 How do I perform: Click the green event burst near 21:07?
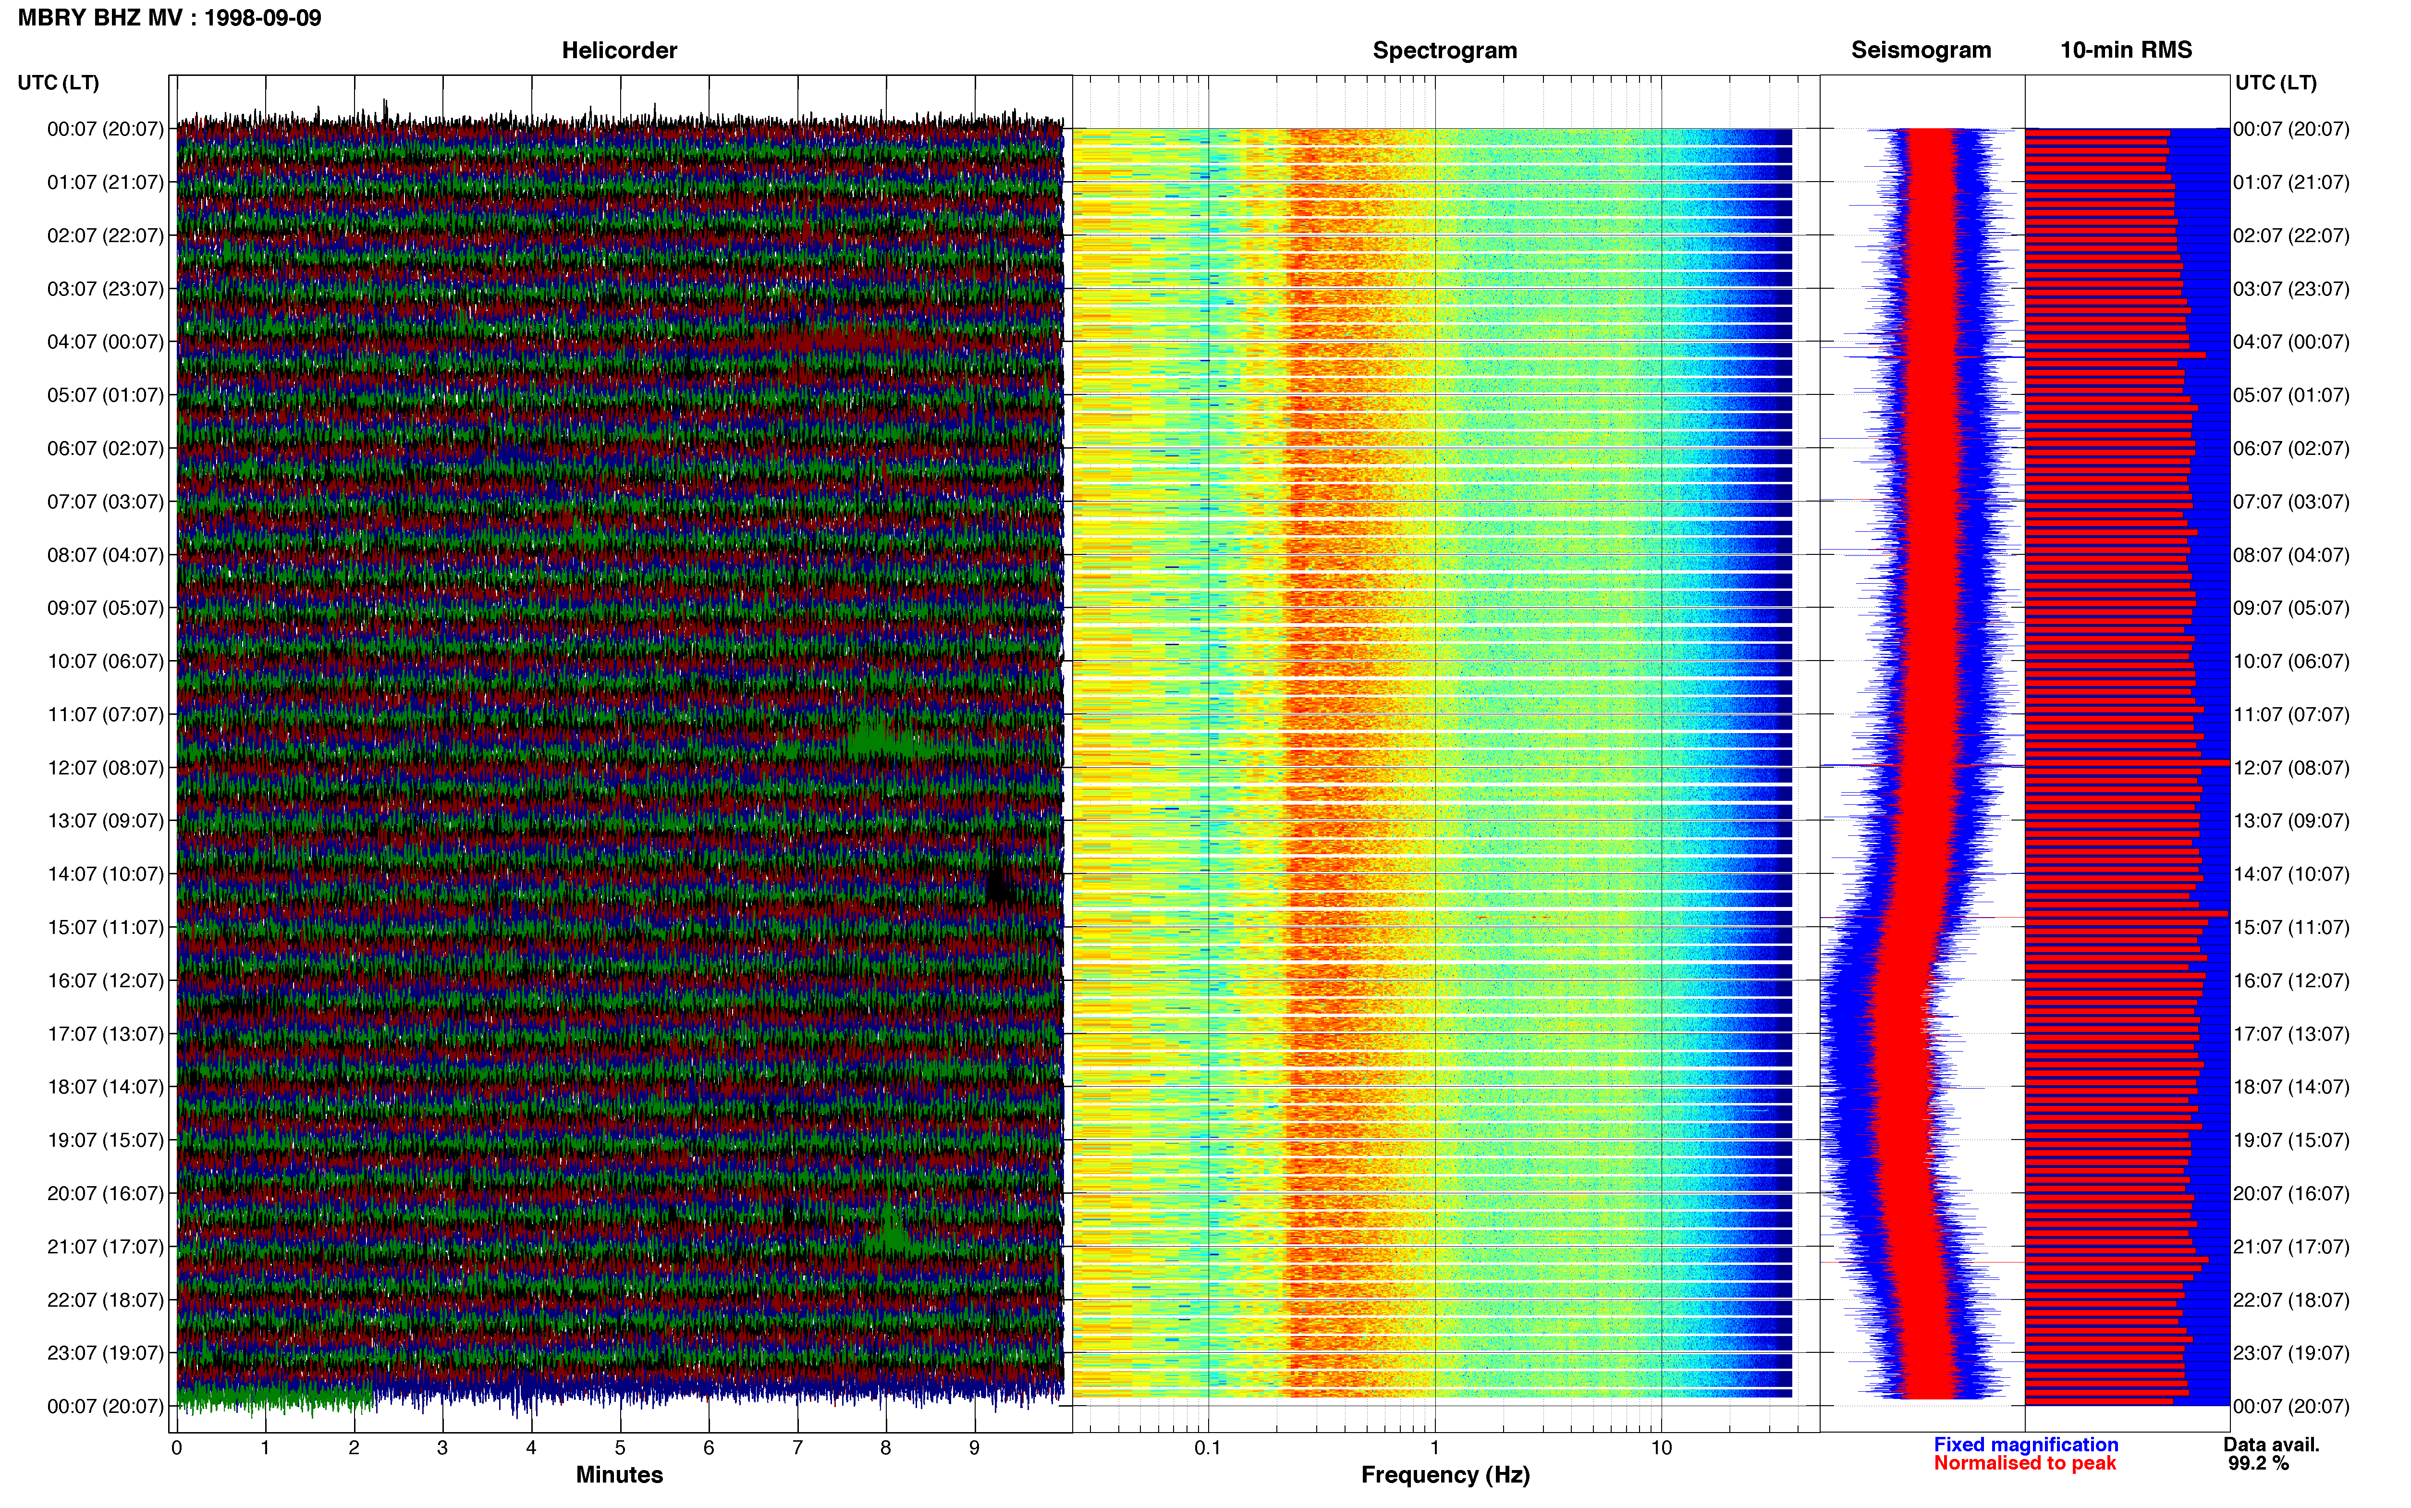click(891, 1229)
